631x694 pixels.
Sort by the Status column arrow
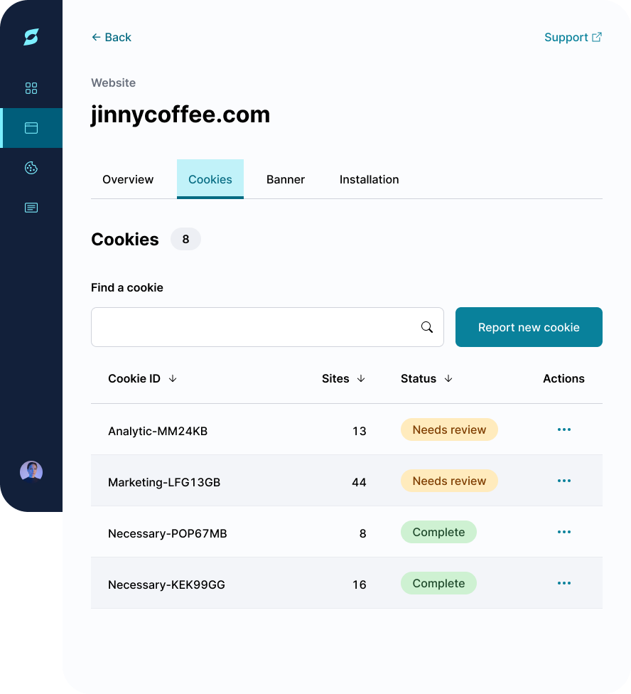448,378
